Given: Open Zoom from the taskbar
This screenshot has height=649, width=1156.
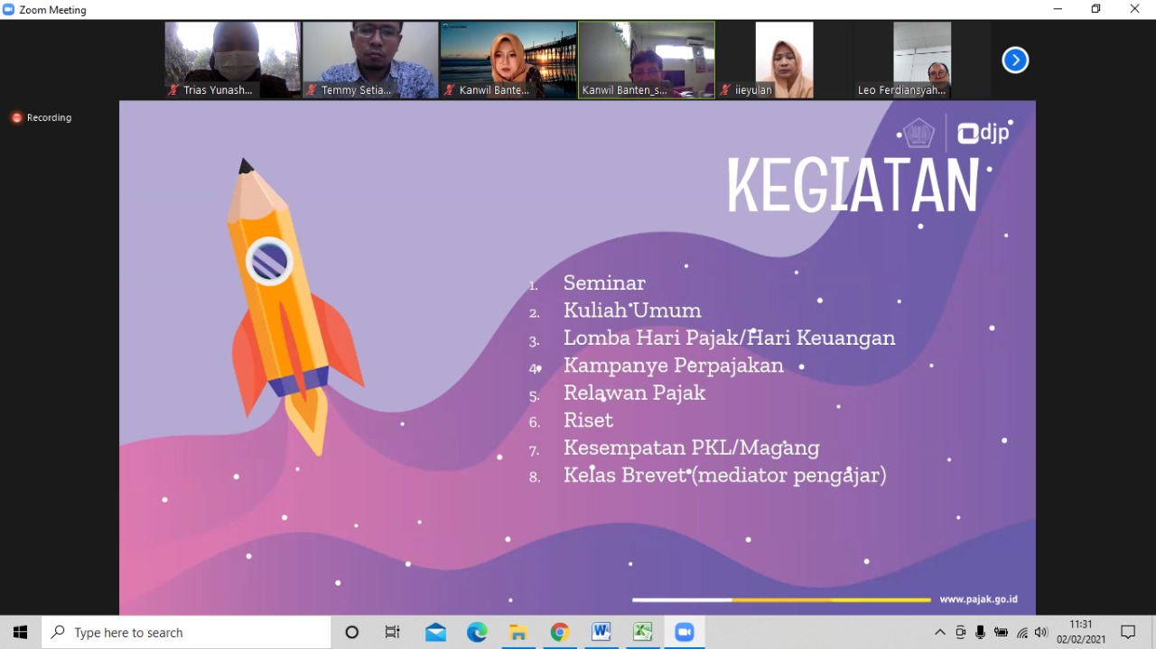Looking at the screenshot, I should pos(684,632).
